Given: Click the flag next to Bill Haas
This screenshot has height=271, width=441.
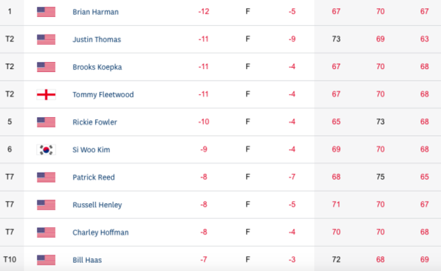Looking at the screenshot, I should 46,259.
